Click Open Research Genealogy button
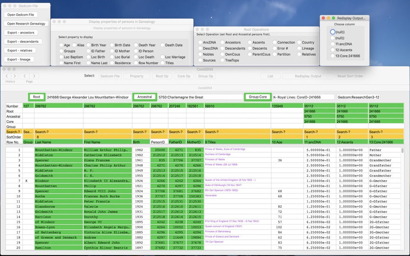 [26, 24]
